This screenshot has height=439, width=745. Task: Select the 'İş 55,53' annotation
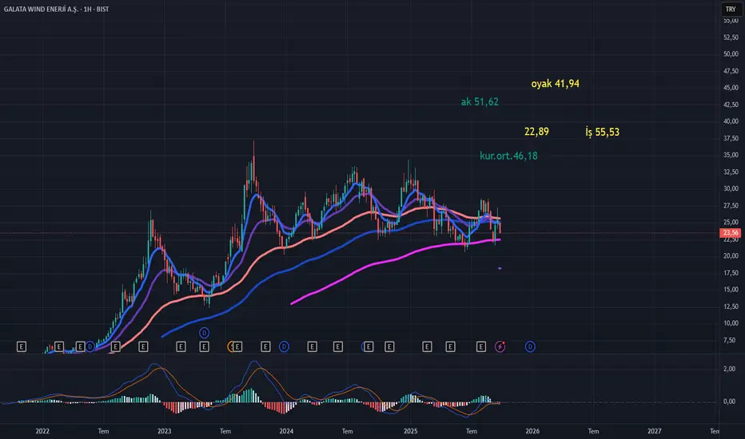pos(603,132)
